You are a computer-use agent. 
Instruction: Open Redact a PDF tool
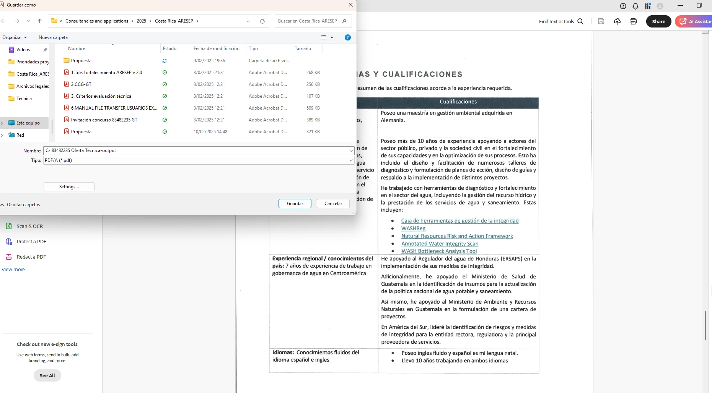point(26,257)
